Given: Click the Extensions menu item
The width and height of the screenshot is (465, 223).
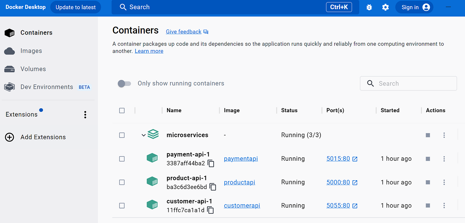Looking at the screenshot, I should (21, 114).
